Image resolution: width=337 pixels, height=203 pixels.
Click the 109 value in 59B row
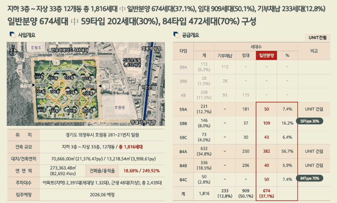coord(267,123)
